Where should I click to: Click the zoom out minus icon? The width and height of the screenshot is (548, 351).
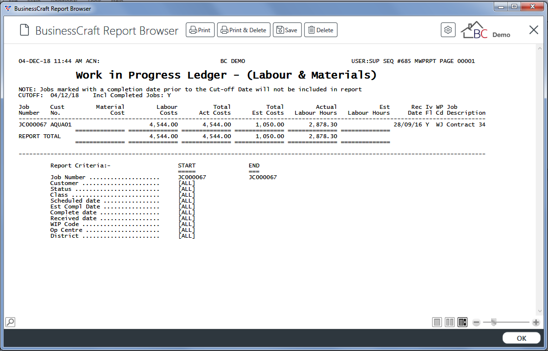click(x=476, y=322)
